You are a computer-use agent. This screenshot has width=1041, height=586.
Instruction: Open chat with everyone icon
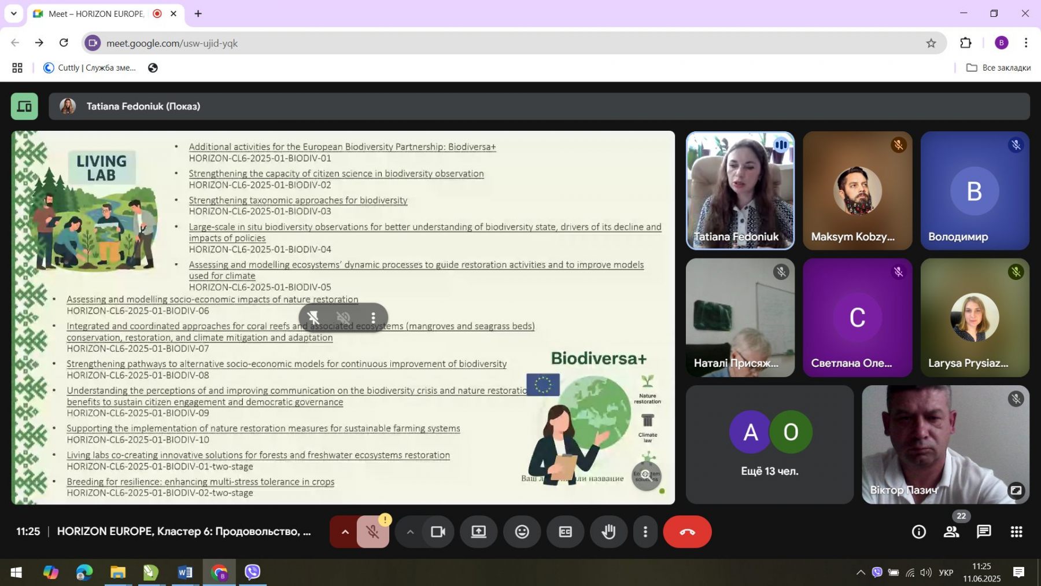click(x=984, y=532)
